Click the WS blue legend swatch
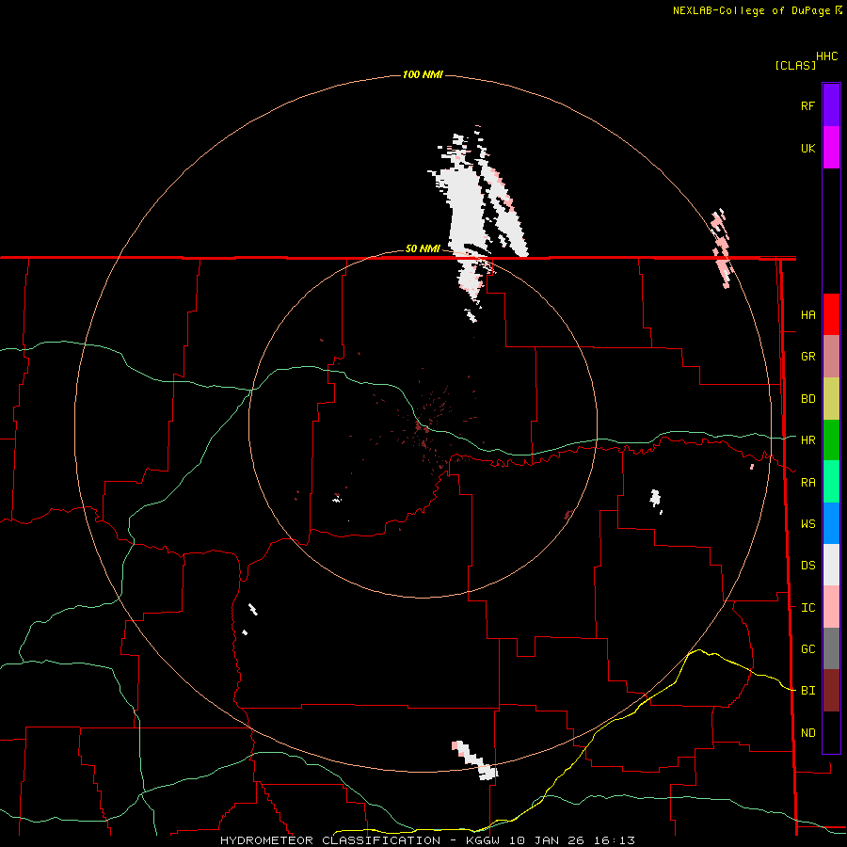The height and width of the screenshot is (847, 847). [831, 523]
